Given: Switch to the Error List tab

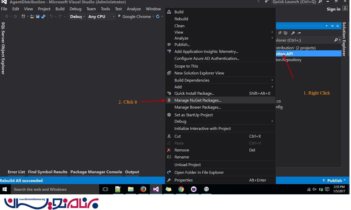Looking at the screenshot, I should (x=16, y=172).
